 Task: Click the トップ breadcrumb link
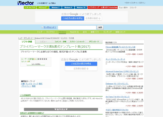pos(20,38)
